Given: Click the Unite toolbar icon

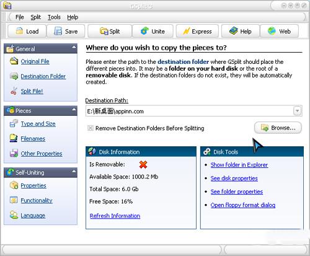Looking at the screenshot, I should click(x=144, y=31).
